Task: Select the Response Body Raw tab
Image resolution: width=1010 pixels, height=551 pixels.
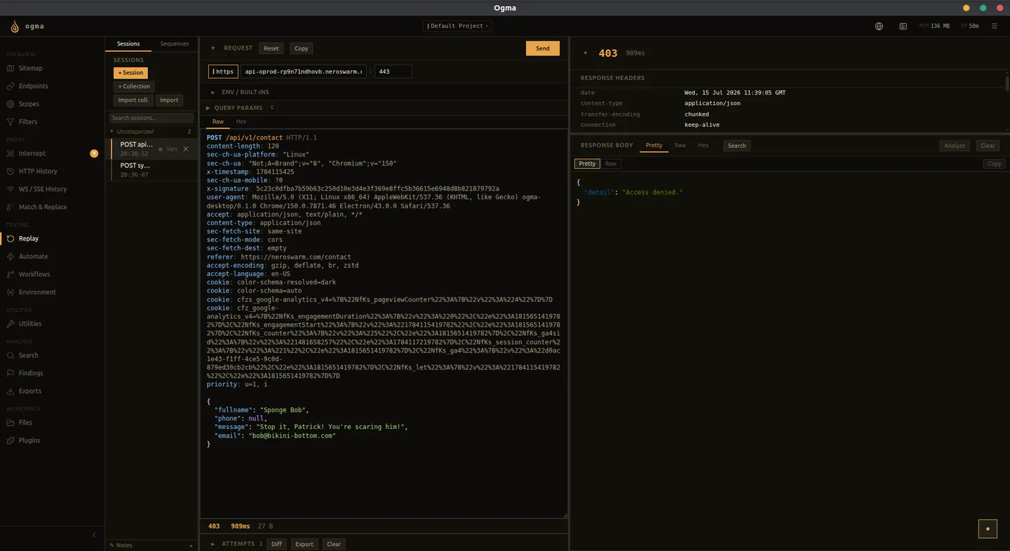Action: (680, 145)
